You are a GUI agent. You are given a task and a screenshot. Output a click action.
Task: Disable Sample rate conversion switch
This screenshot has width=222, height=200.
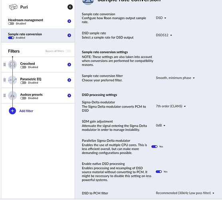point(11,38)
